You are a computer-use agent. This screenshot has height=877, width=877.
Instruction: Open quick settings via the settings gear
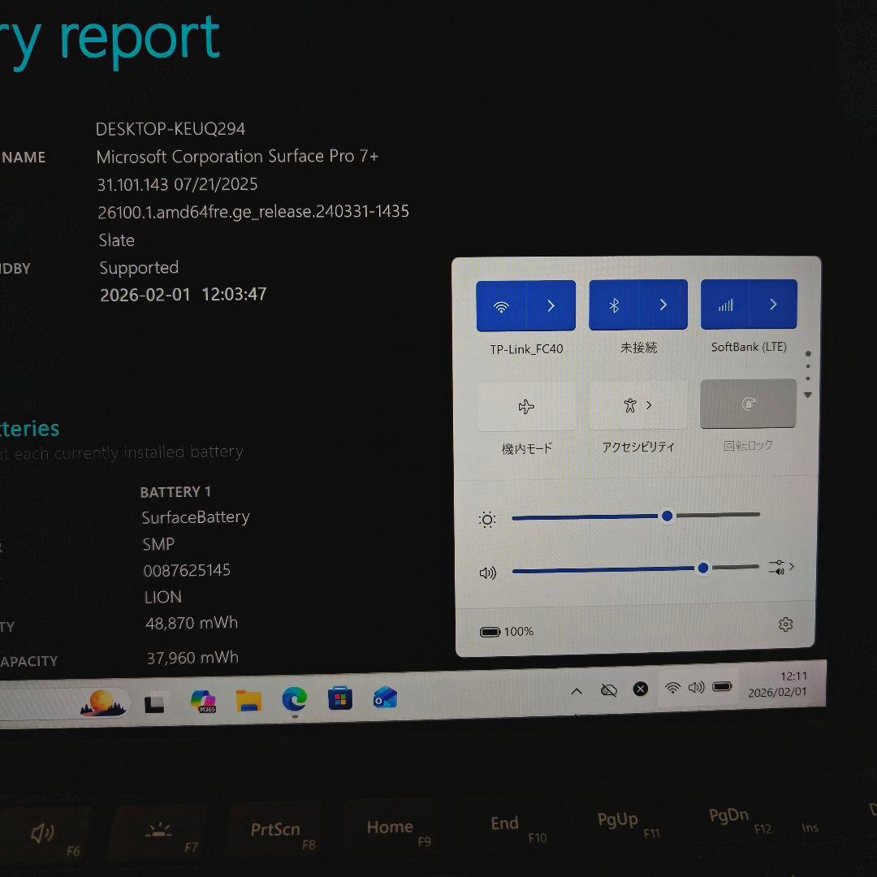(784, 624)
